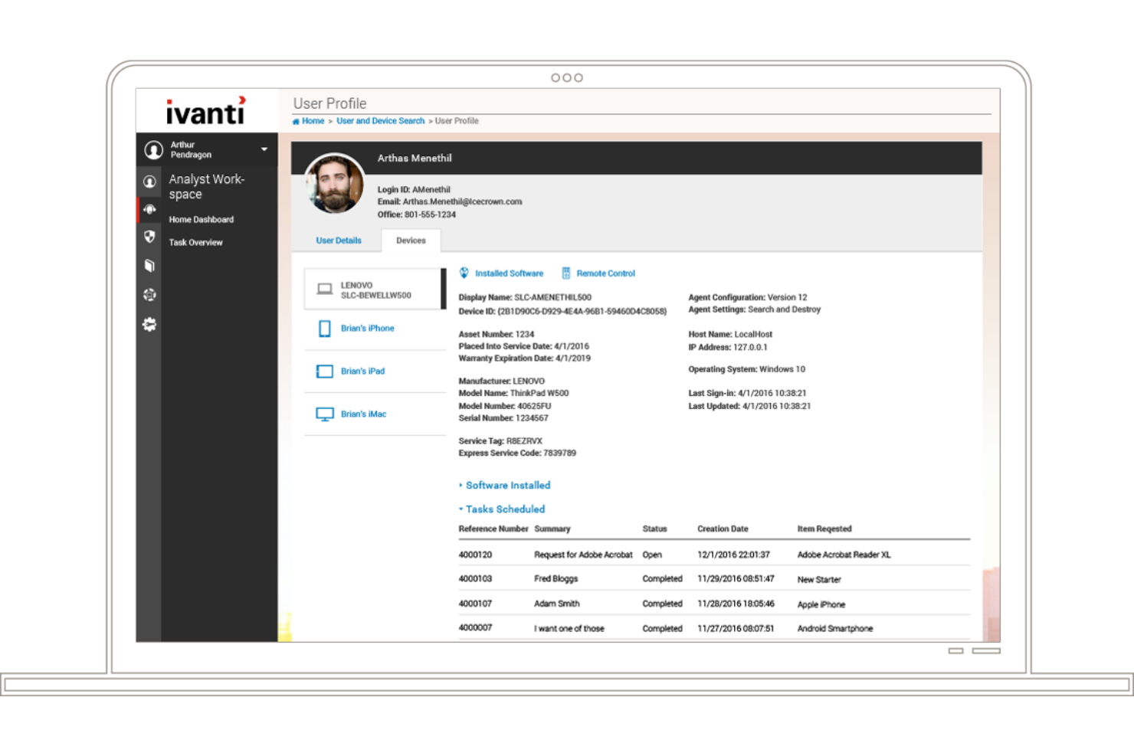The image size is (1134, 756).
Task: Click the Remote Control icon
Action: pyautogui.click(x=566, y=273)
